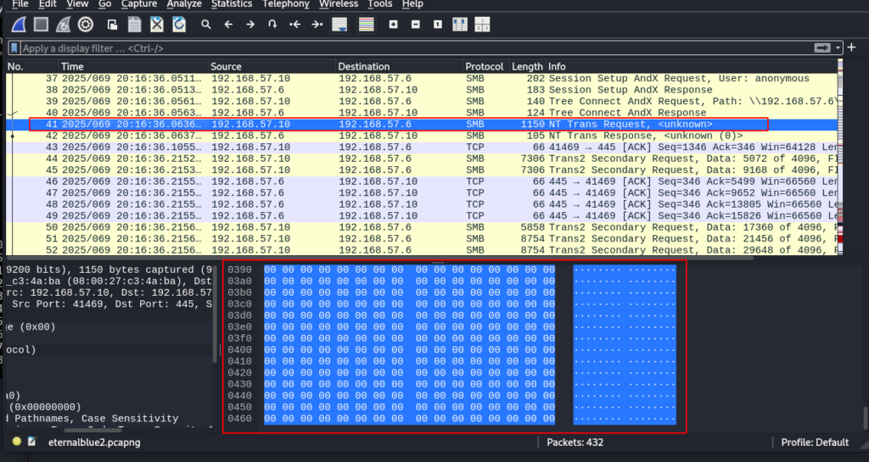Open the Tools menu
This screenshot has width=869, height=462.
(x=380, y=4)
